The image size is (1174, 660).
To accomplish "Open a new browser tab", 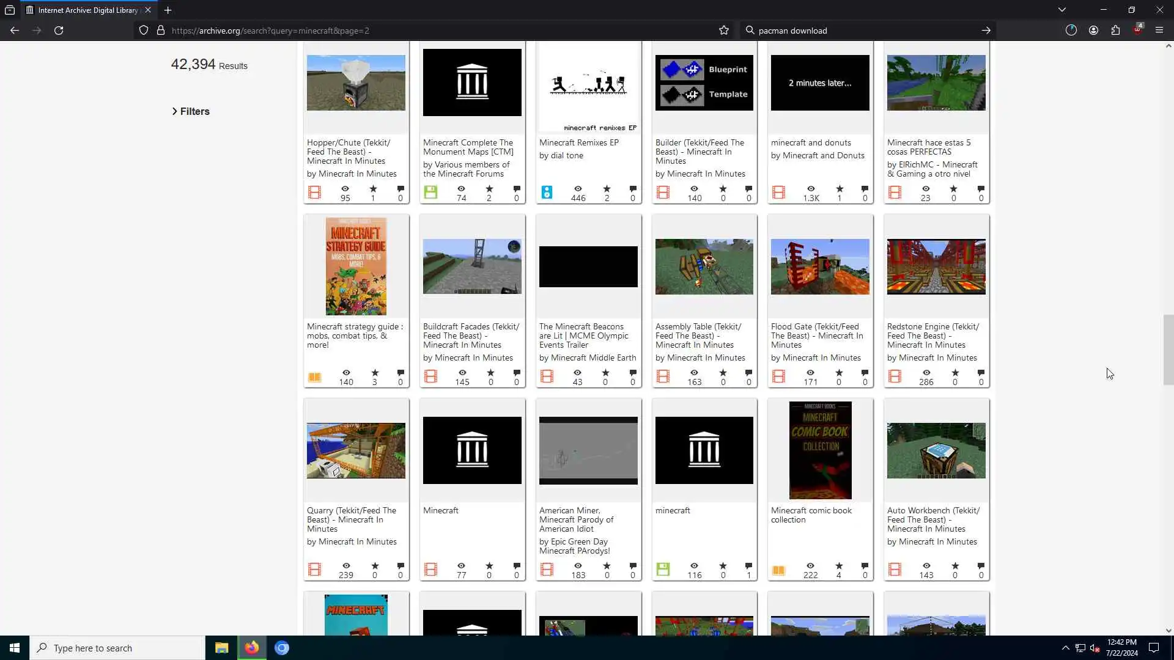I will coord(168,10).
